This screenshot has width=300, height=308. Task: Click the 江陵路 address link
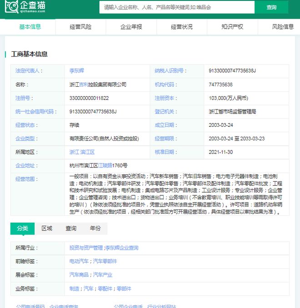(x=105, y=166)
